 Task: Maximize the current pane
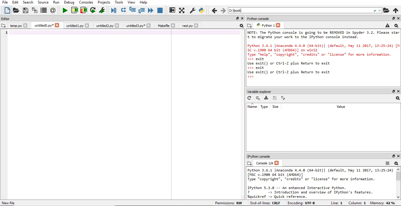point(172,11)
